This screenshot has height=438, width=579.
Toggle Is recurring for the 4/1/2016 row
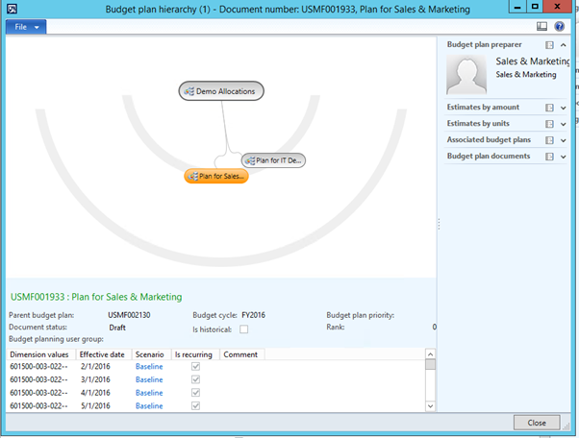coord(196,393)
